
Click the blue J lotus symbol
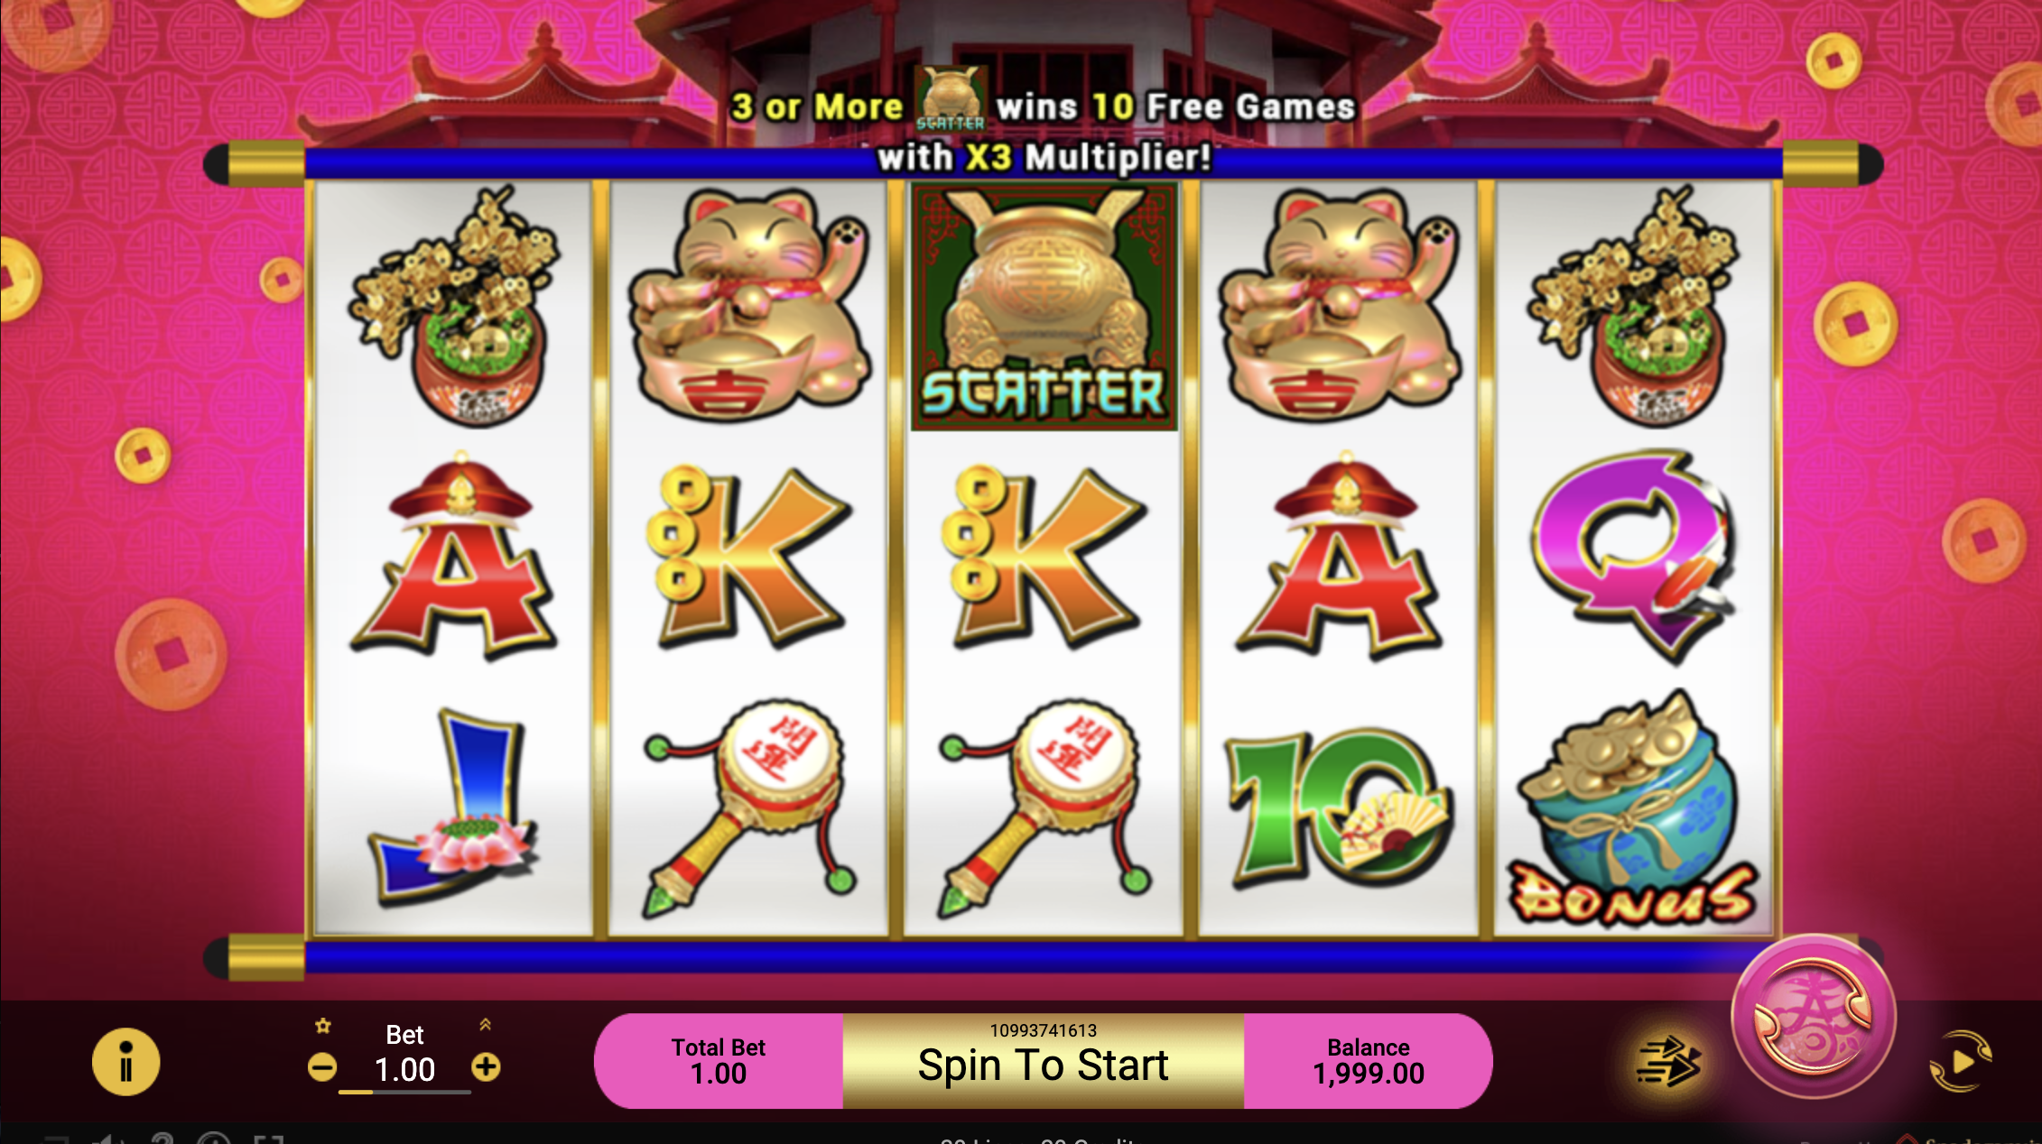(x=454, y=807)
